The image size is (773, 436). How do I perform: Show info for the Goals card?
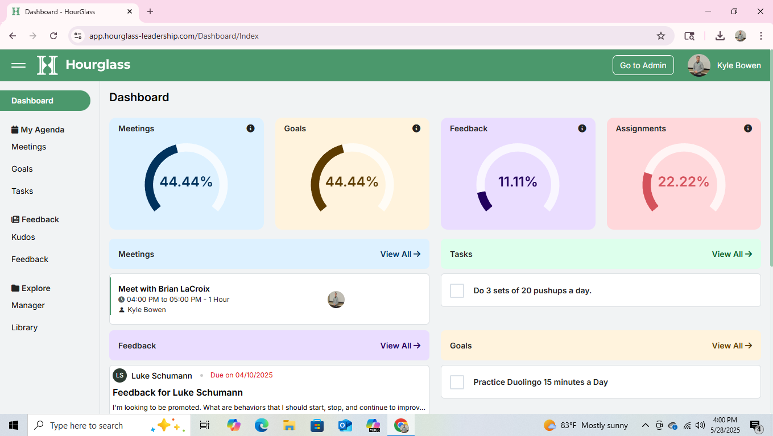click(x=416, y=128)
